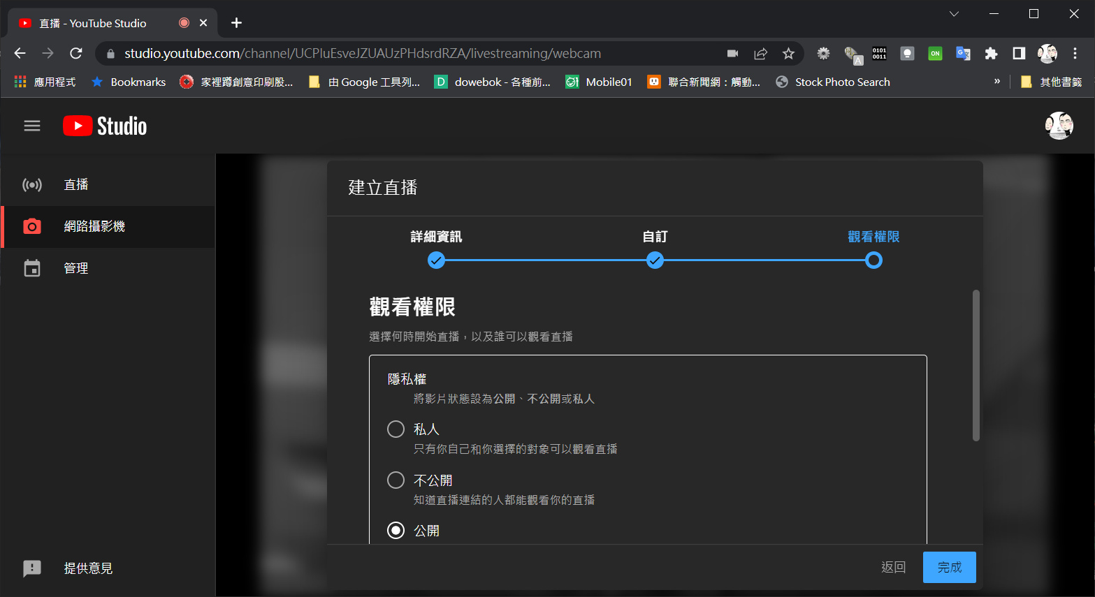1095x597 pixels.
Task: Choose the 不公開 unlisted option
Action: (396, 480)
